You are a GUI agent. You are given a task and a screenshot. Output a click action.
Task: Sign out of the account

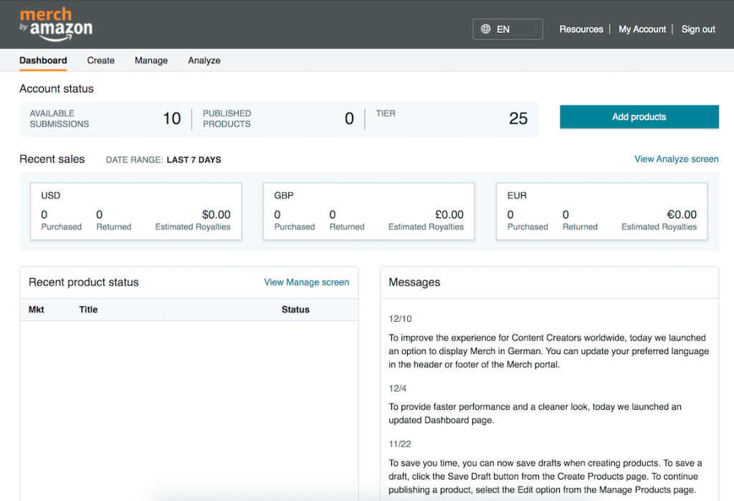pyautogui.click(x=698, y=29)
